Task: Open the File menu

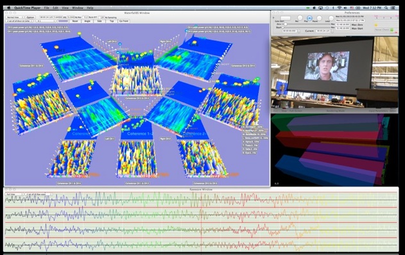Action: pos(46,8)
